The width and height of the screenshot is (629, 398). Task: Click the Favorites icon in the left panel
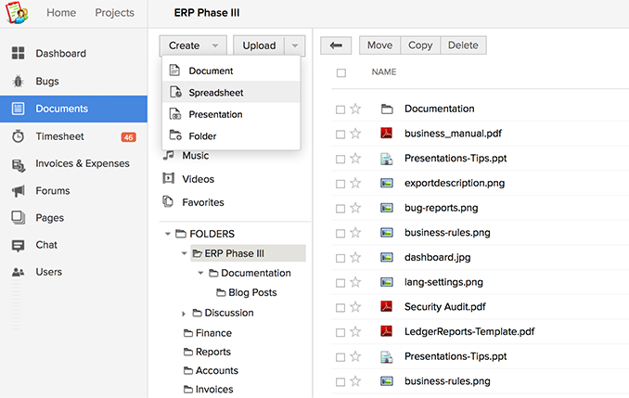click(x=169, y=201)
